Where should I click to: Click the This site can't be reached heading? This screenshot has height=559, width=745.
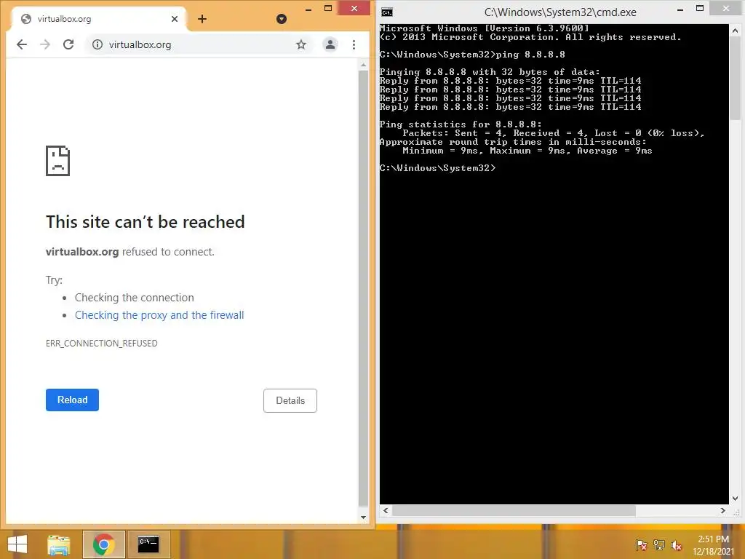point(146,222)
